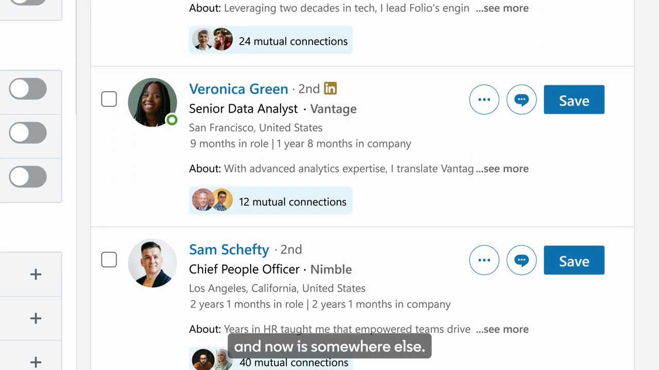Message Veronica Green via chat icon
The width and height of the screenshot is (659, 370).
(x=522, y=100)
